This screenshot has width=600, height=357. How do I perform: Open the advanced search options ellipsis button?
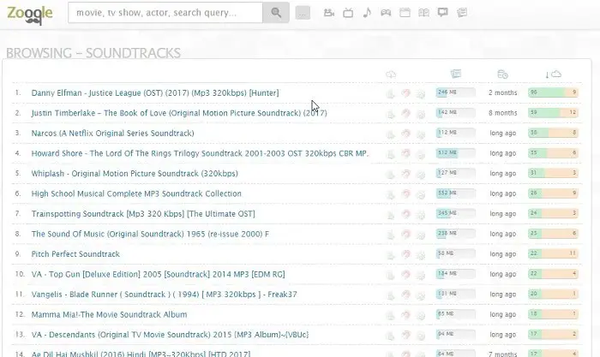[303, 13]
